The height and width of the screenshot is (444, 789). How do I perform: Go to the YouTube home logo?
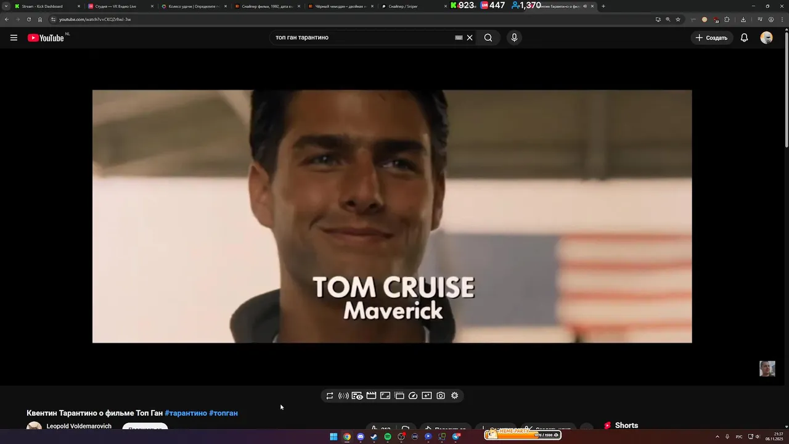click(46, 38)
